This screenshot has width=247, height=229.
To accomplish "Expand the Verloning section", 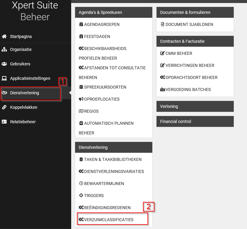I will [195, 106].
